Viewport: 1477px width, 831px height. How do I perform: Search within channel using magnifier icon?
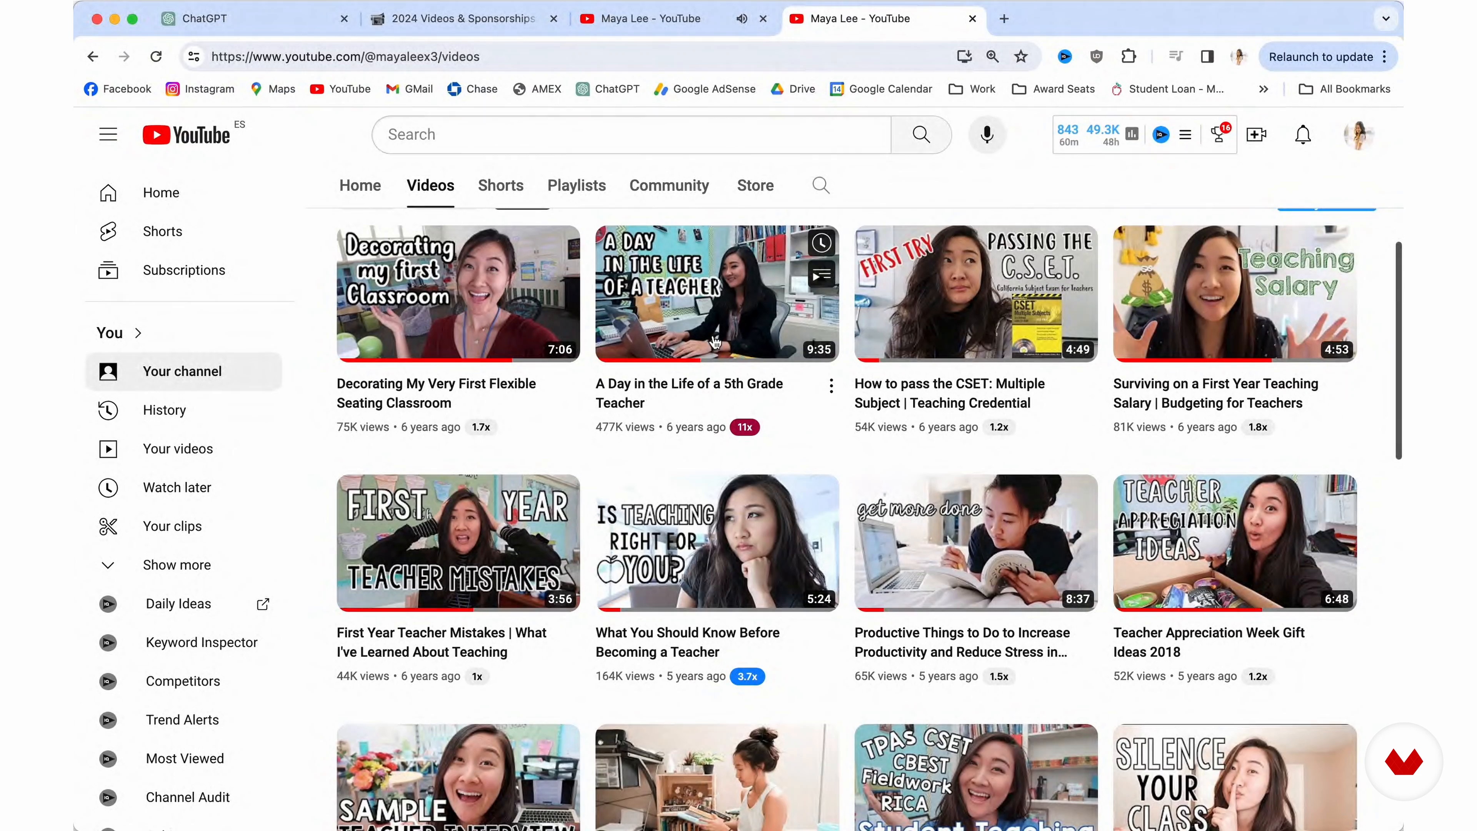pos(821,185)
